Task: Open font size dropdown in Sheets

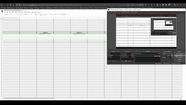Action: pos(33,14)
